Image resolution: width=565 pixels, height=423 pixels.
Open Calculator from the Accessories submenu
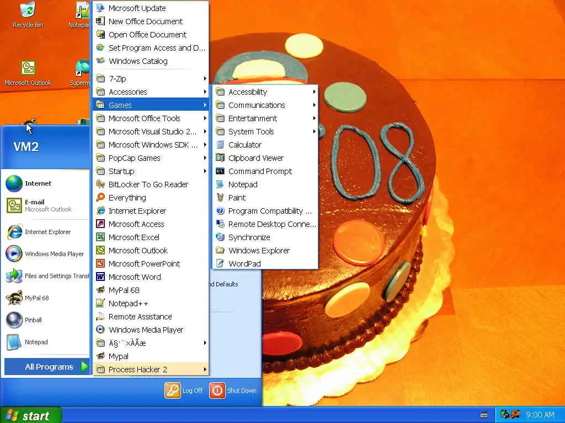pyautogui.click(x=265, y=145)
